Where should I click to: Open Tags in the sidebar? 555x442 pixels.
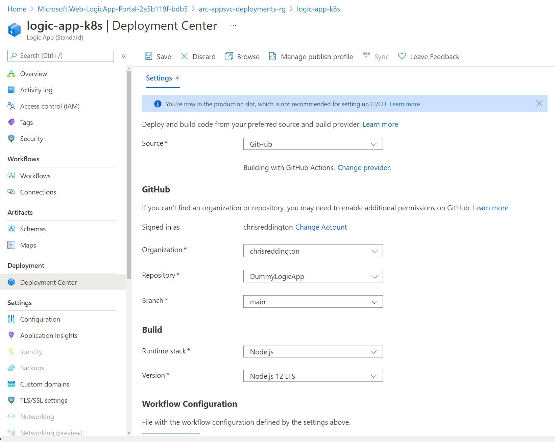(x=26, y=122)
